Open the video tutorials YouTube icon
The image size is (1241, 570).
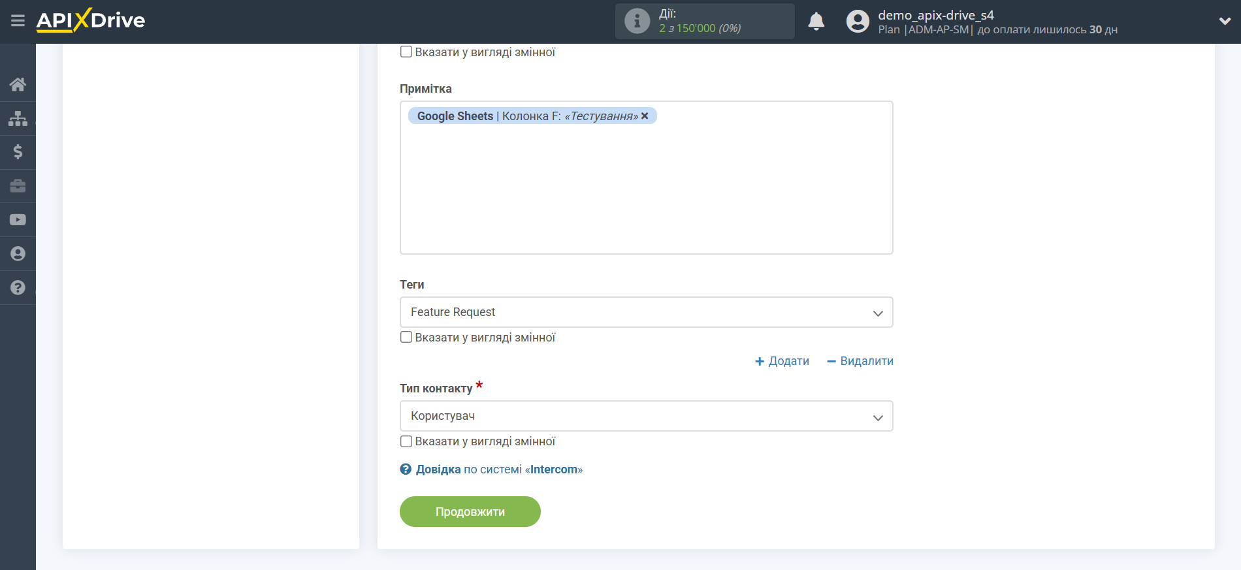pyautogui.click(x=18, y=220)
